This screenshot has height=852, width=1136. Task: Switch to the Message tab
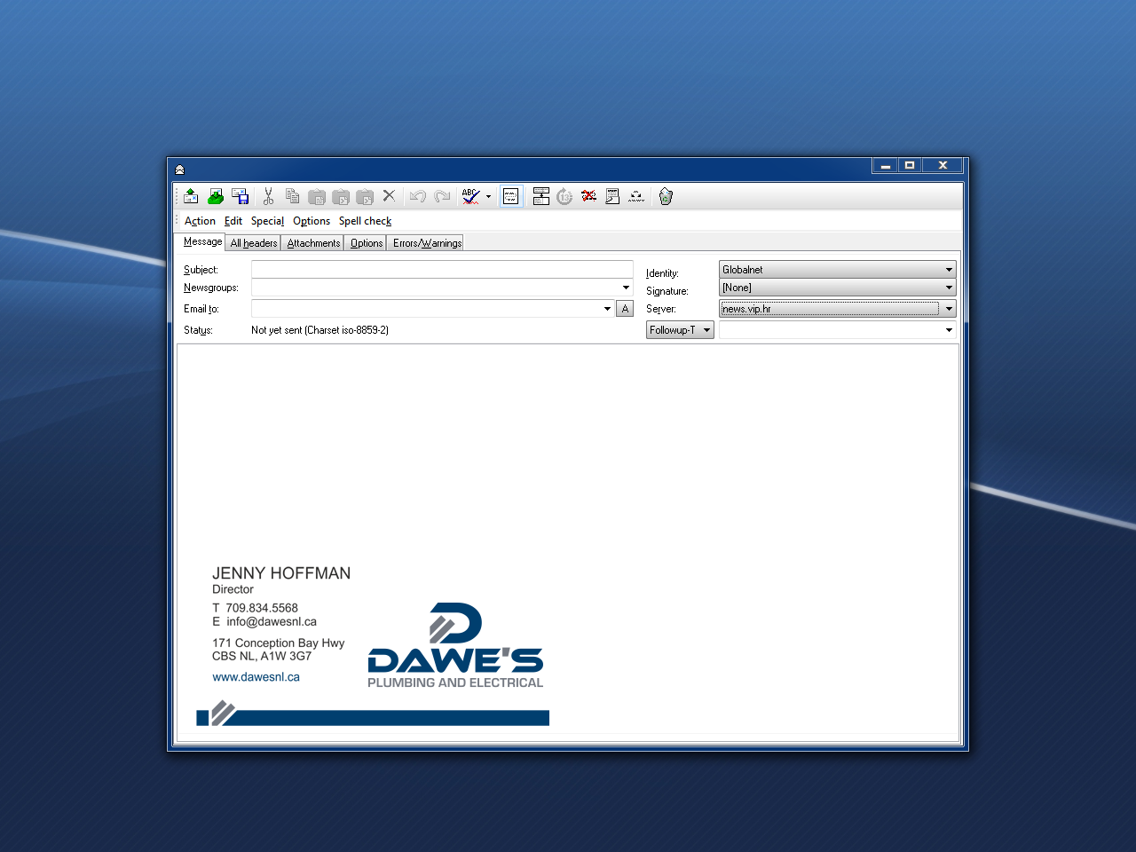202,241
